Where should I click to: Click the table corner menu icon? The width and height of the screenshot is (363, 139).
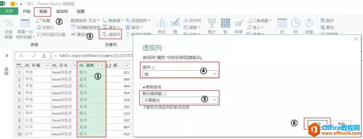(19, 66)
